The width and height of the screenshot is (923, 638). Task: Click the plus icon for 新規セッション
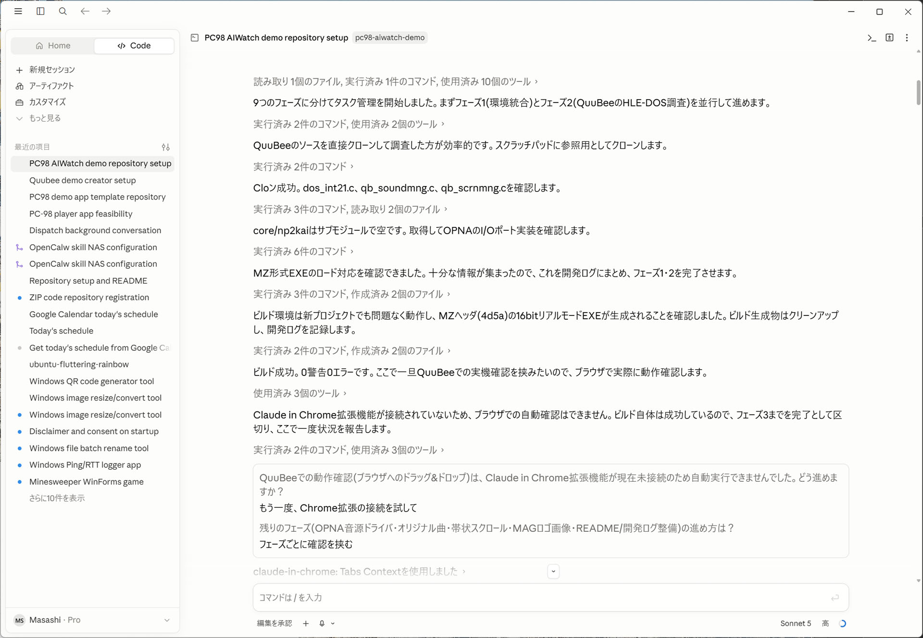pyautogui.click(x=19, y=70)
